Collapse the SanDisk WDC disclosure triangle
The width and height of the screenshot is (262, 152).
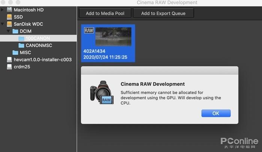tap(2, 24)
